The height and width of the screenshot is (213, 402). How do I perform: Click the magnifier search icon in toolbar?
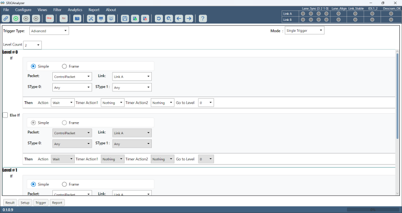click(169, 18)
